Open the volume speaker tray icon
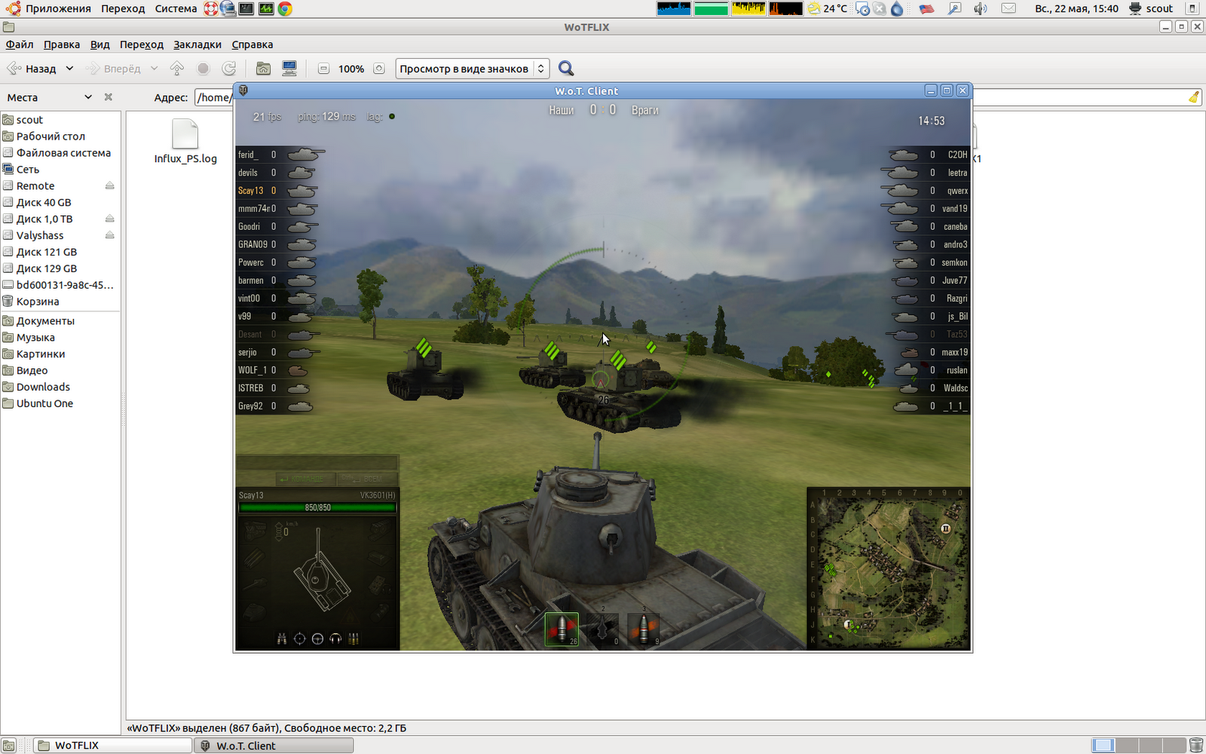Screen dimensions: 1206x754 tap(981, 9)
